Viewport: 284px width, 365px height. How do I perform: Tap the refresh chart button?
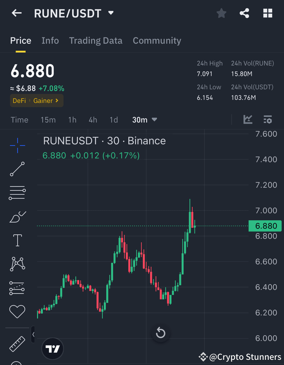[160, 333]
